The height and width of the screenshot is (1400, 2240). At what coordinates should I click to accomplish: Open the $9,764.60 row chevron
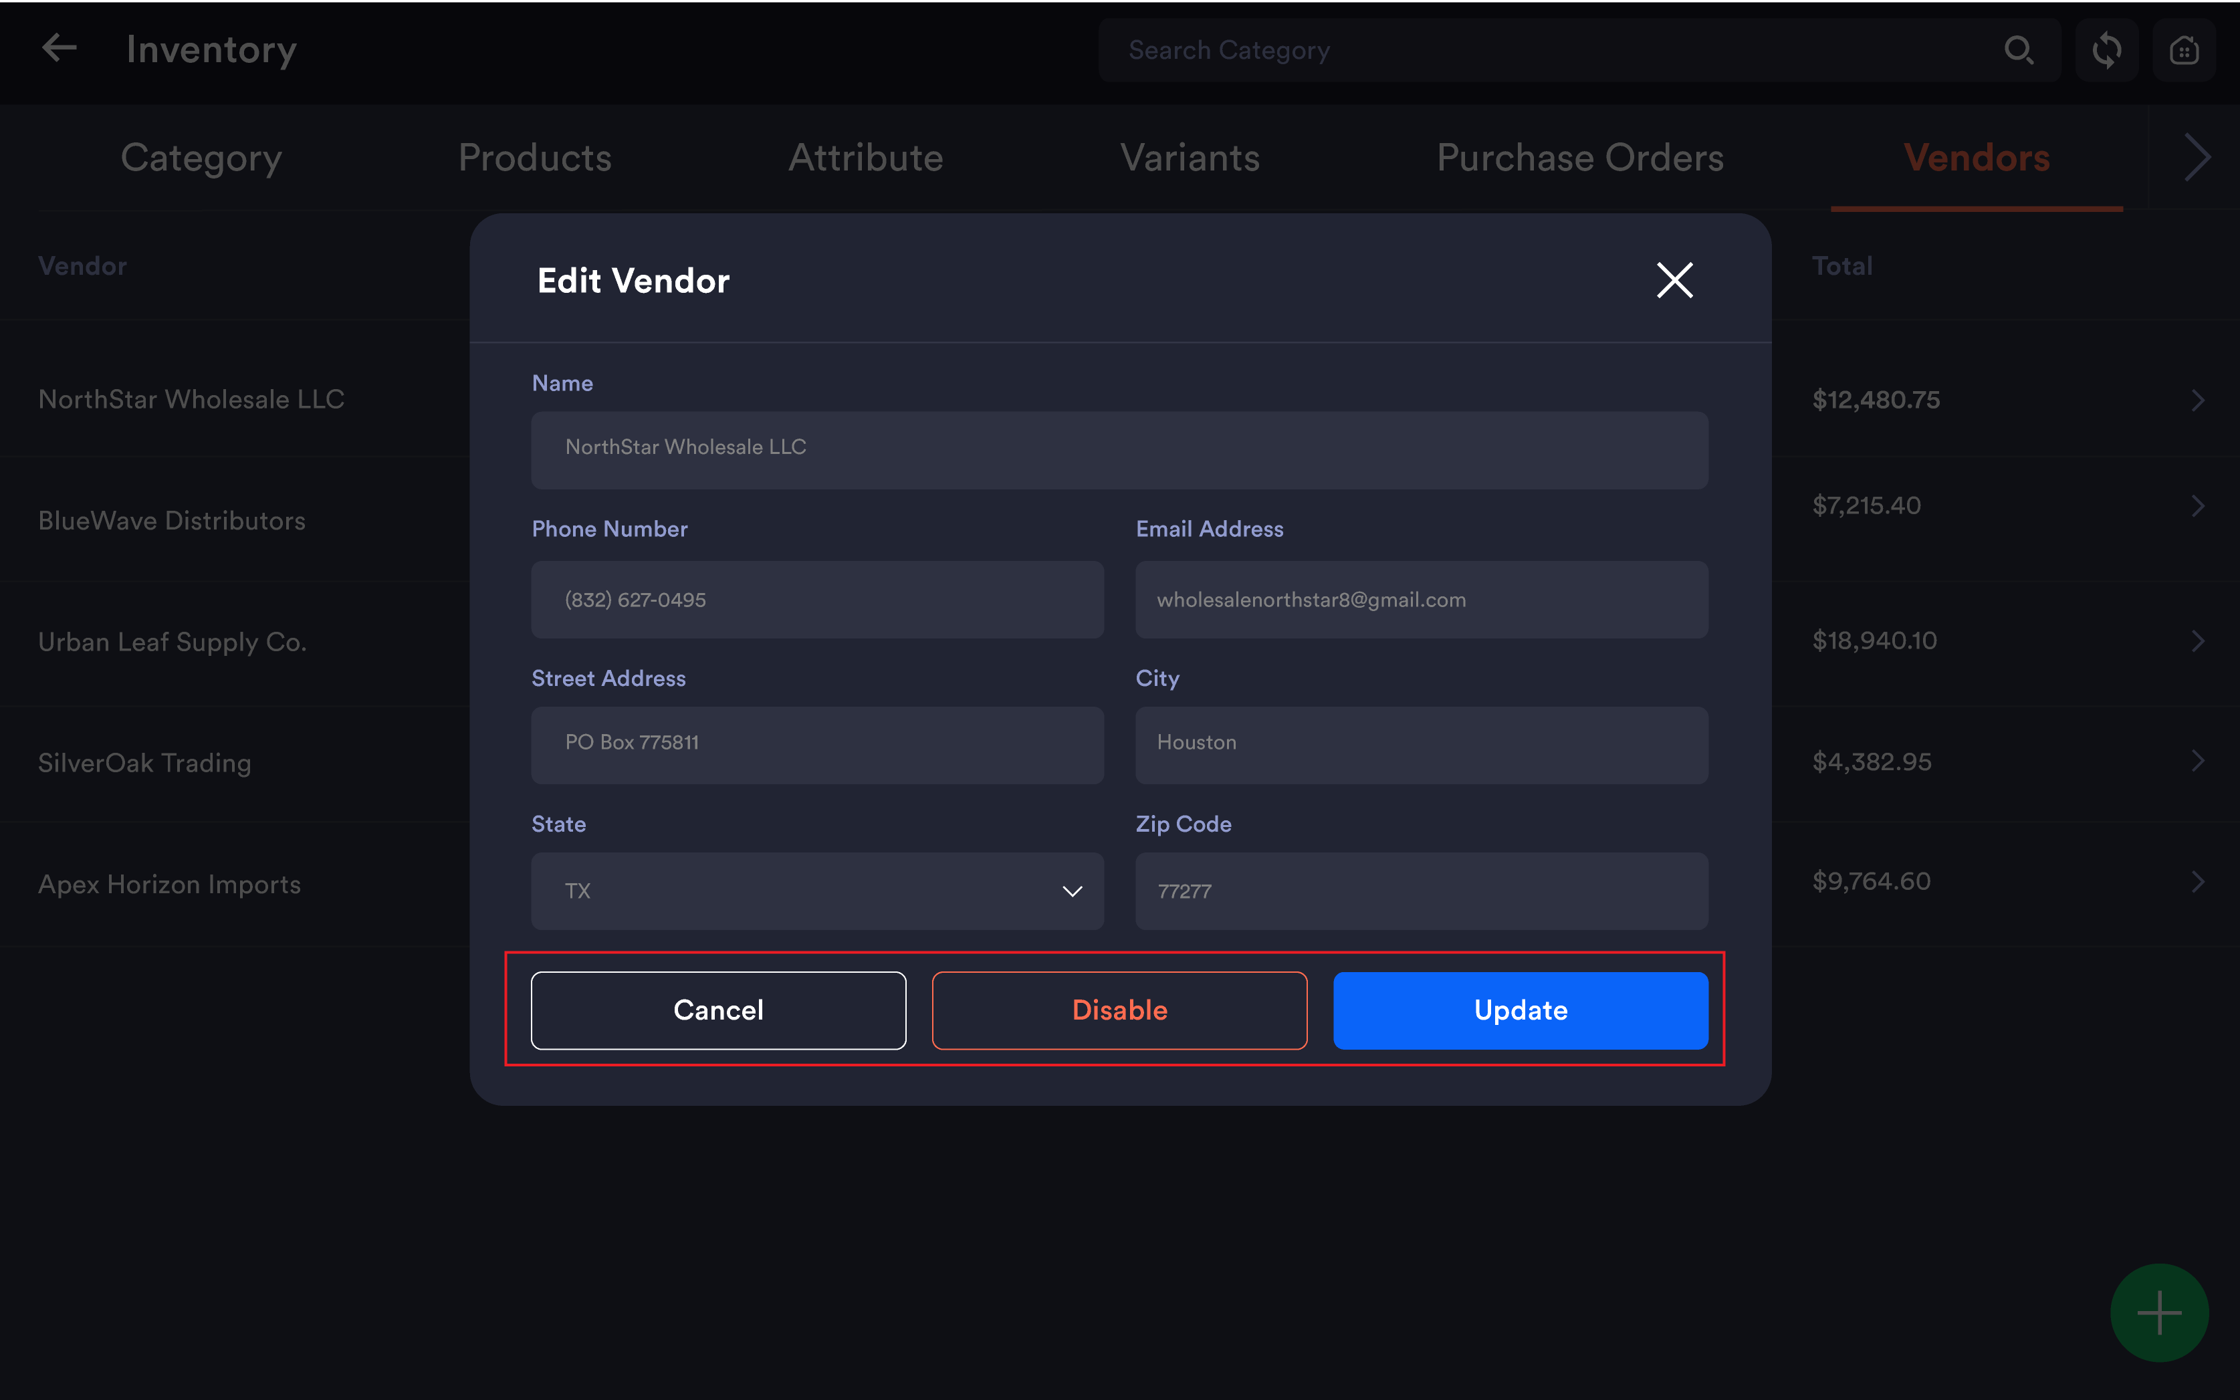click(x=2197, y=881)
